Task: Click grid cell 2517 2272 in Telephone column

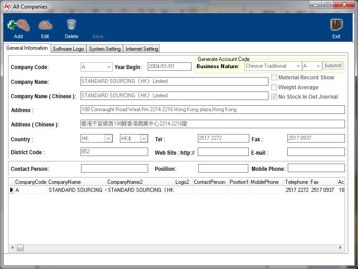Action: point(297,190)
